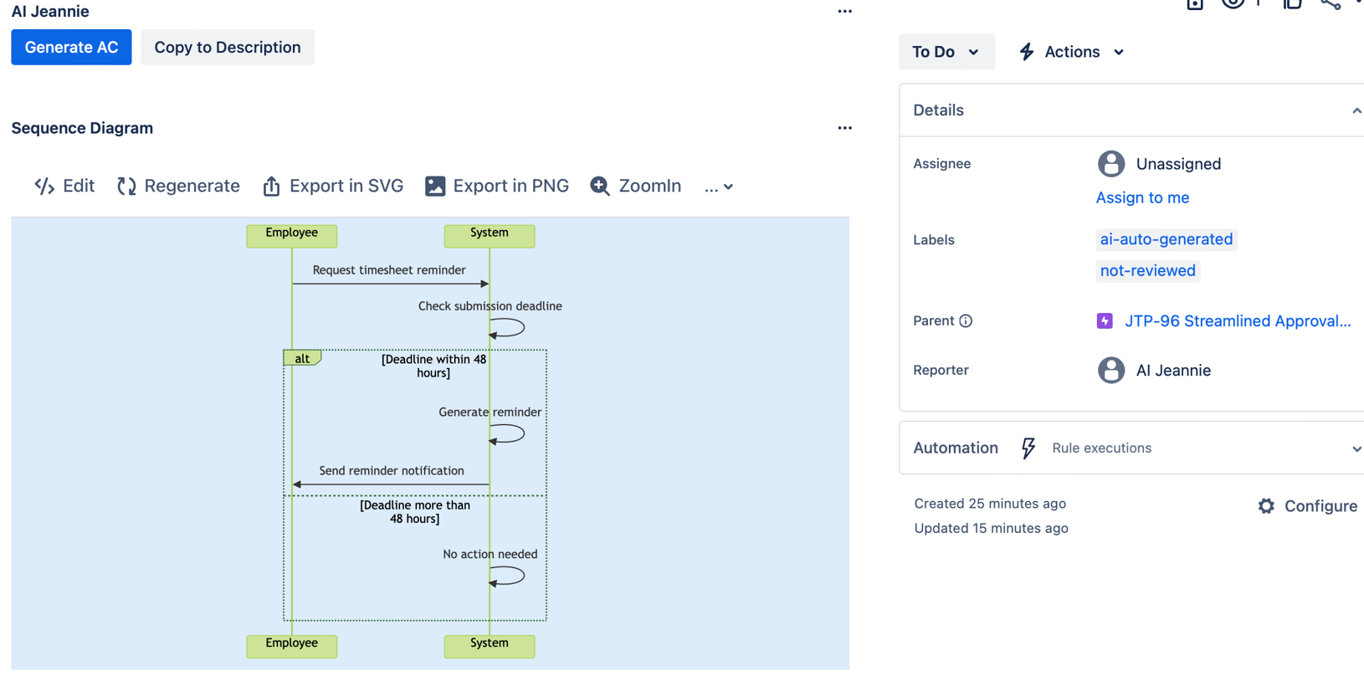
Task: Click the Automation lightning bolt icon
Action: (1028, 448)
